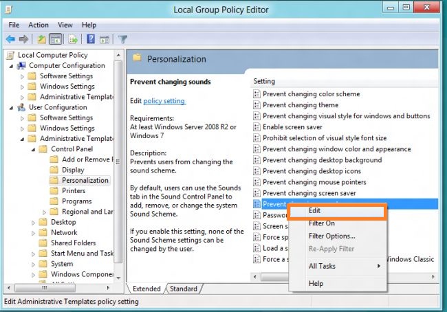The height and width of the screenshot is (312, 447).
Task: Click the Computer Configuration computer icon
Action: coord(21,65)
